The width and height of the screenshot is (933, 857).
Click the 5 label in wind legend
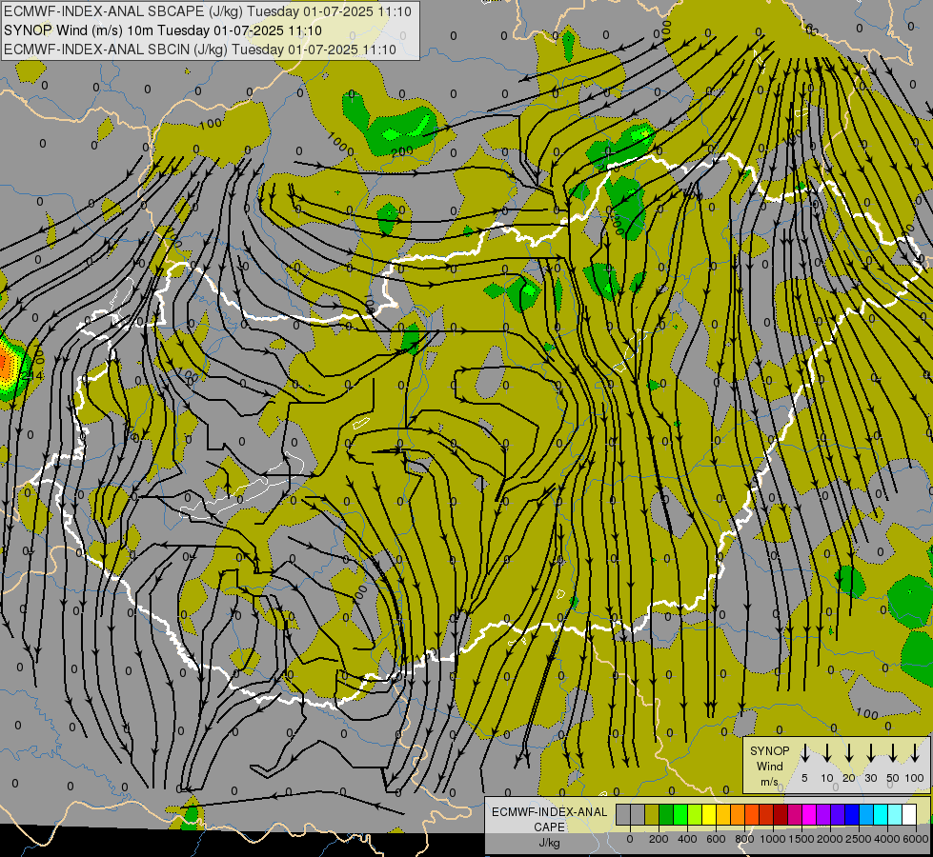[804, 778]
